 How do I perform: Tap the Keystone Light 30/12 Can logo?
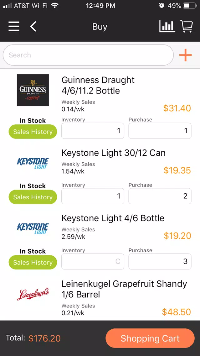pyautogui.click(x=33, y=164)
